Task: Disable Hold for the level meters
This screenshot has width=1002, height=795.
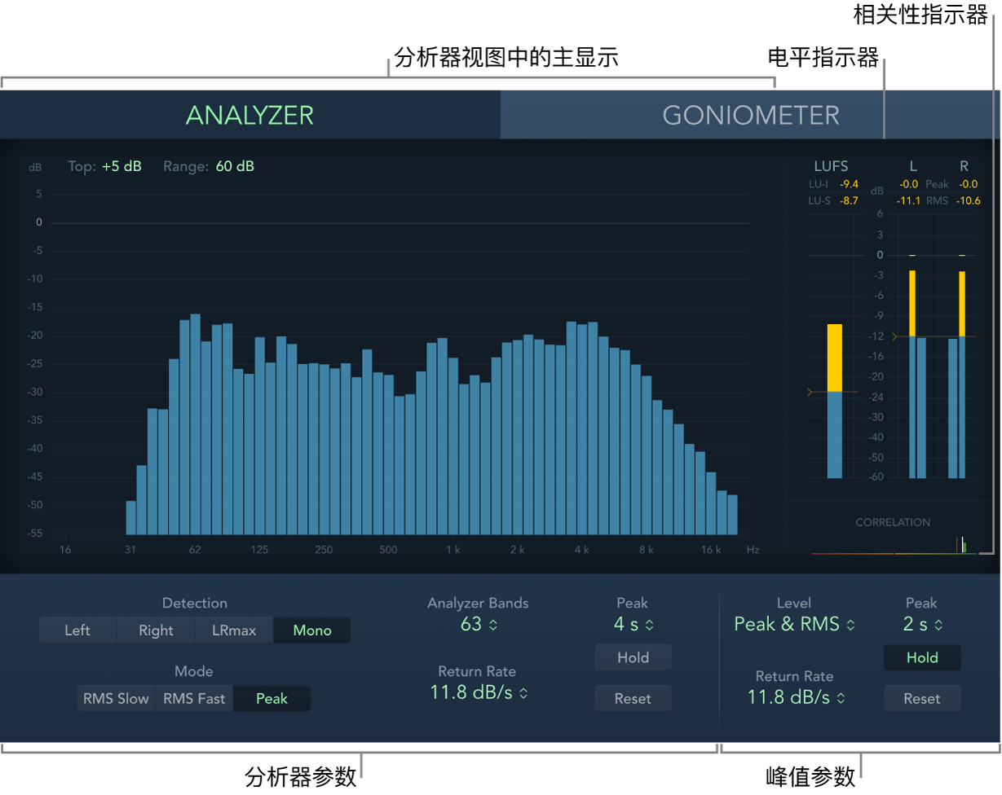Action: (921, 657)
